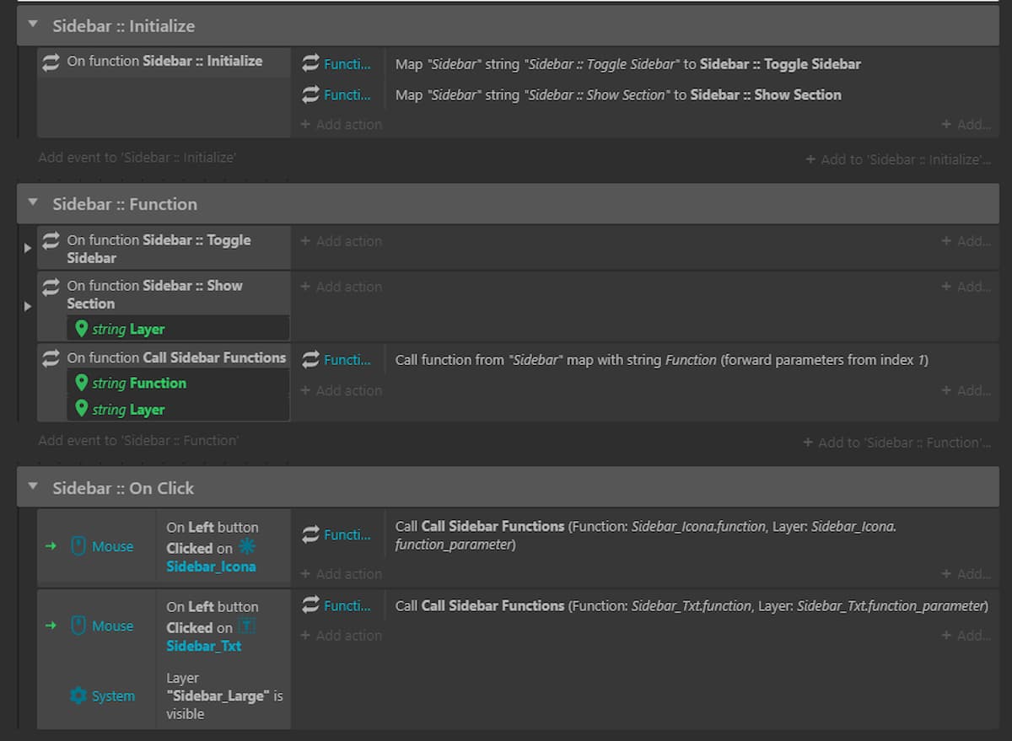Select On function Sidebar :: Initialize condition
This screenshot has height=741, width=1012.
click(x=164, y=62)
